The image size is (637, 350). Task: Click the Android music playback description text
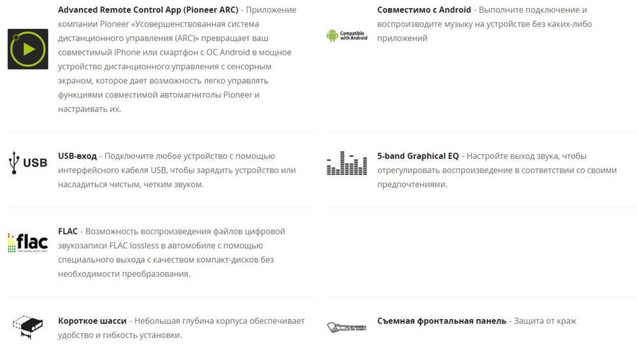point(484,24)
